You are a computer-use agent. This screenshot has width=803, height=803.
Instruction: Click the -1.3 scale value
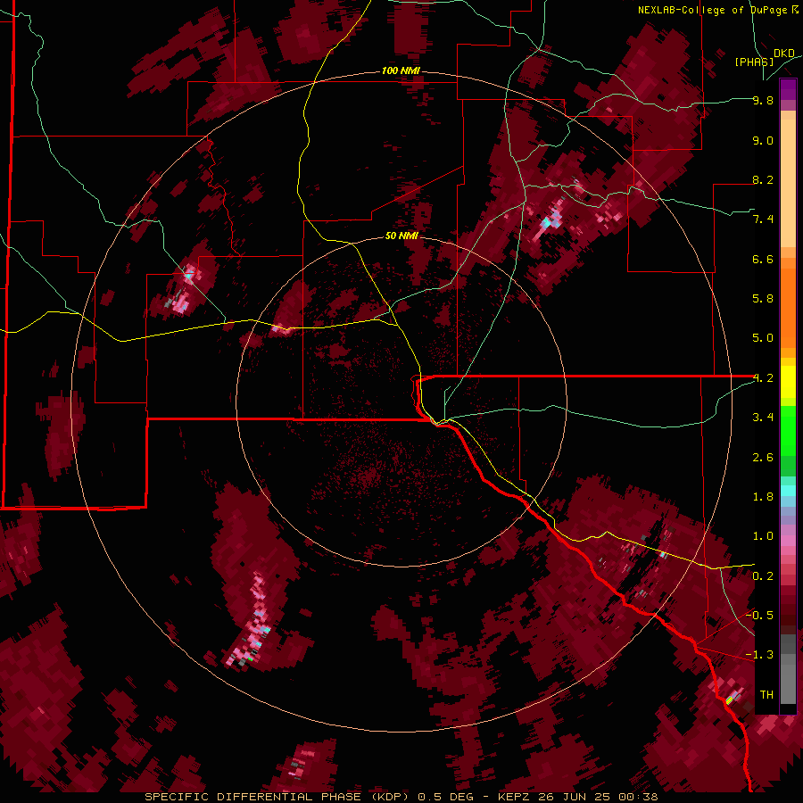point(759,655)
